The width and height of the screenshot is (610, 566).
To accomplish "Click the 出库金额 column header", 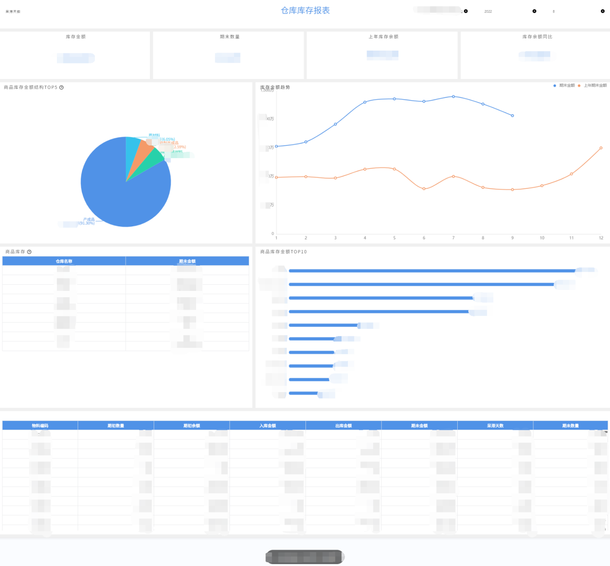I will pos(344,426).
